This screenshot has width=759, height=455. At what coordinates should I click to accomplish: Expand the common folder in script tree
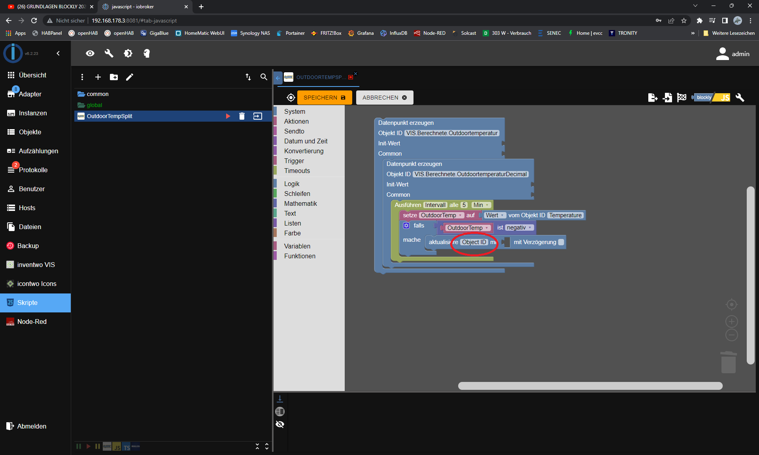pos(97,94)
